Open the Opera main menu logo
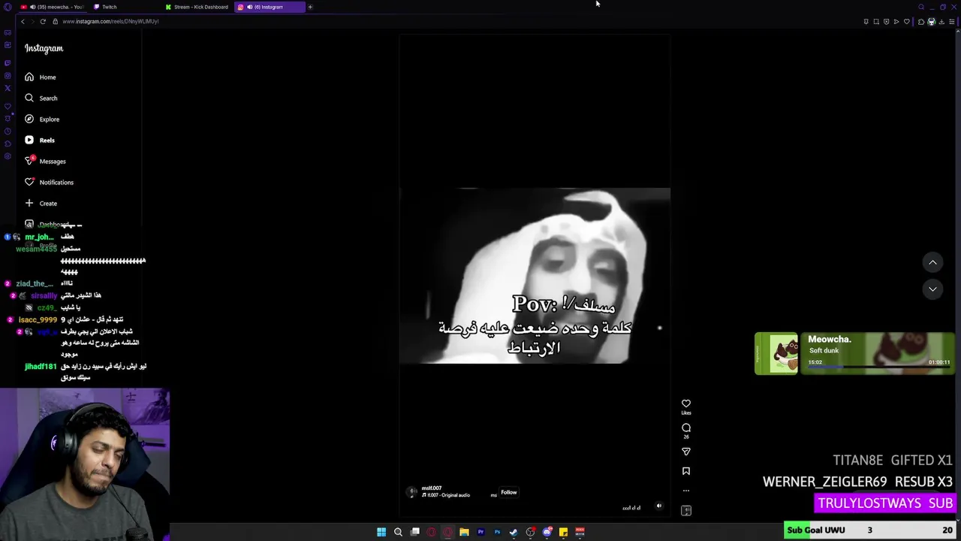 [x=8, y=7]
